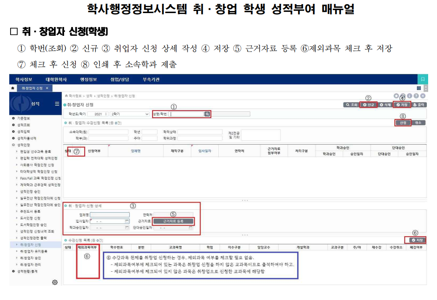Click the bookmark icon in top-right corner

pyautogui.click(x=423, y=79)
